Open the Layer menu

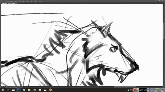click(16, 1)
